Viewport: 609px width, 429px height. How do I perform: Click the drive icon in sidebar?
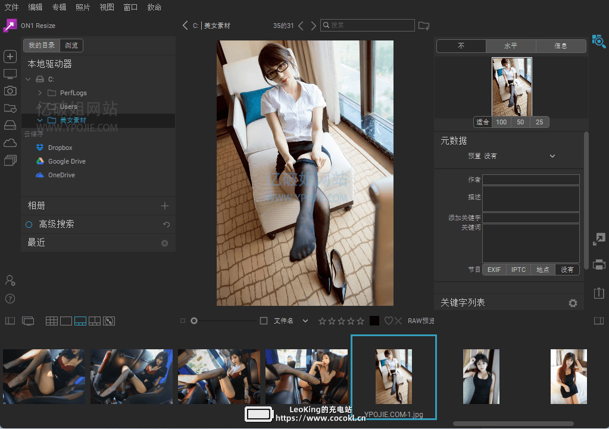[x=10, y=125]
